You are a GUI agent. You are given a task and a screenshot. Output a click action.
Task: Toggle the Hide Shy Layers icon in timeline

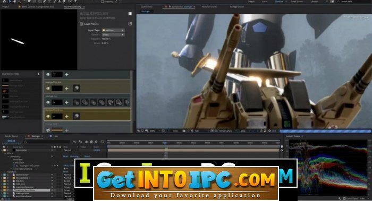[86, 142]
